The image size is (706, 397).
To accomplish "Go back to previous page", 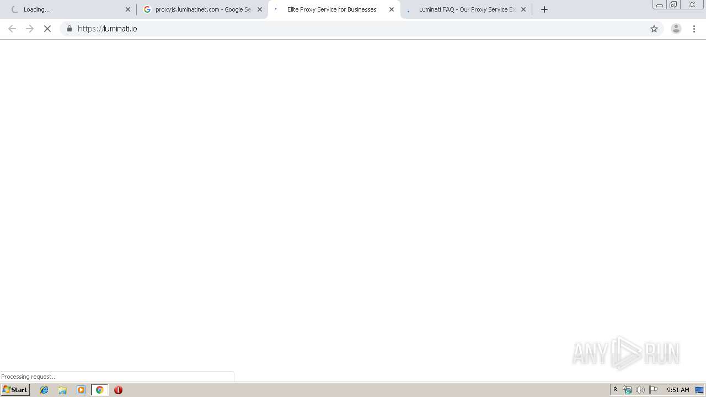I will (x=12, y=29).
